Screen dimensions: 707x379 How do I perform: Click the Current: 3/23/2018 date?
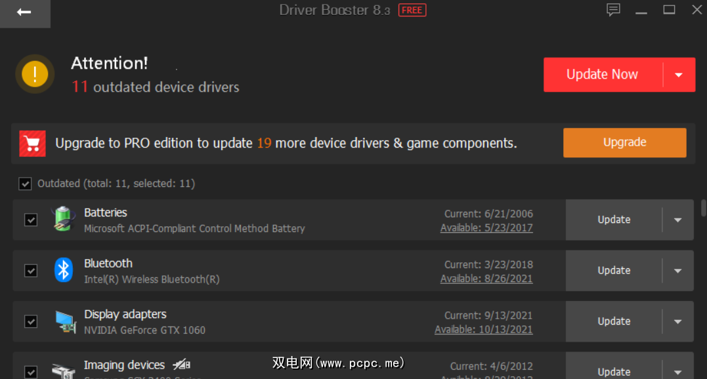489,265
